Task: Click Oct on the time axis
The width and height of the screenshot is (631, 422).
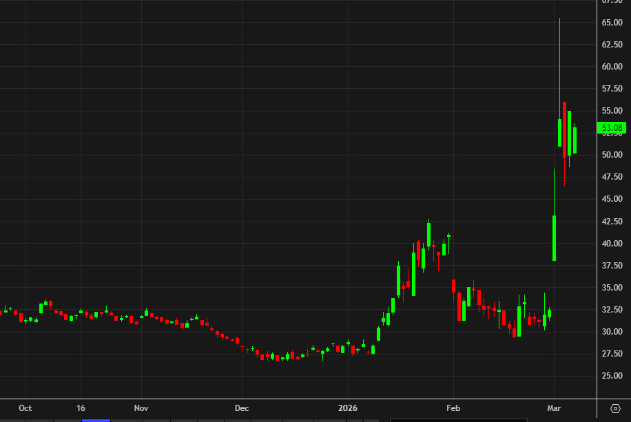Action: click(25, 408)
